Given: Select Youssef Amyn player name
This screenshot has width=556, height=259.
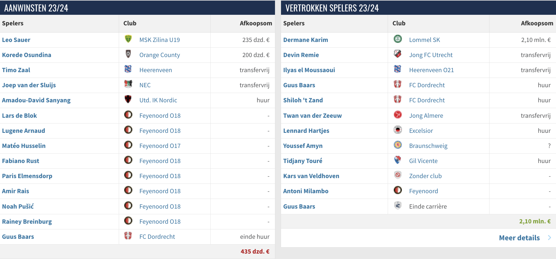Looking at the screenshot, I should (x=303, y=146).
